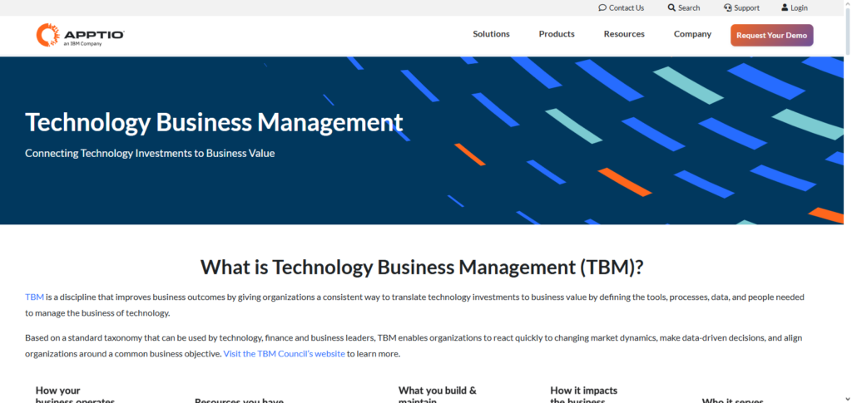The height and width of the screenshot is (403, 852).
Task: Click the Request Your Demo button
Action: (771, 35)
